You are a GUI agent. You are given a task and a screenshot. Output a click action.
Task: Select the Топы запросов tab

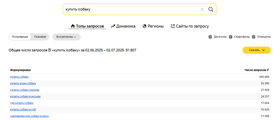[x=87, y=26]
